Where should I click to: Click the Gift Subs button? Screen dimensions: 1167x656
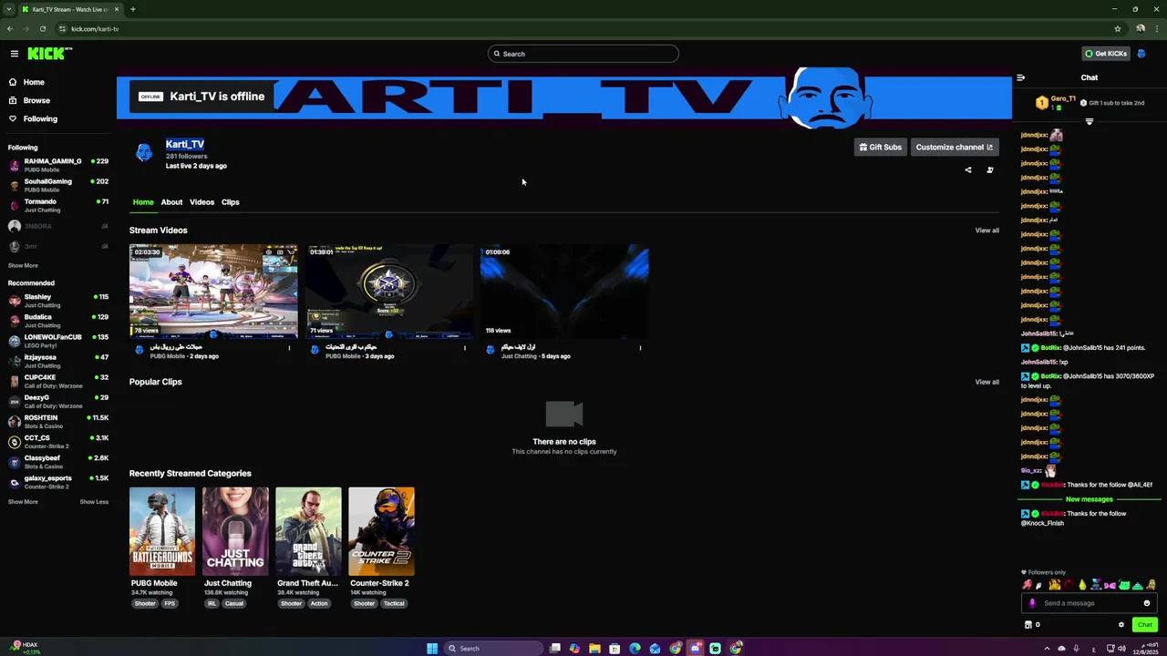point(880,147)
